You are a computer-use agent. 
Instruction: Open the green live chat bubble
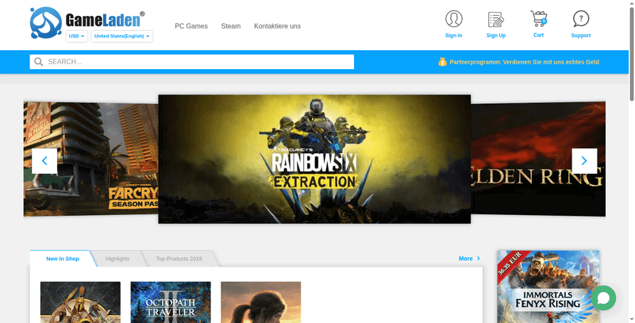click(x=603, y=298)
